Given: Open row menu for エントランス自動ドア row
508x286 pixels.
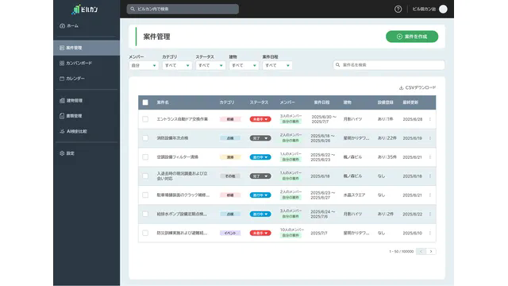Looking at the screenshot, I should [x=430, y=119].
